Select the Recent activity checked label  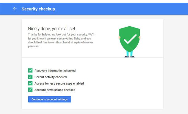50,77
